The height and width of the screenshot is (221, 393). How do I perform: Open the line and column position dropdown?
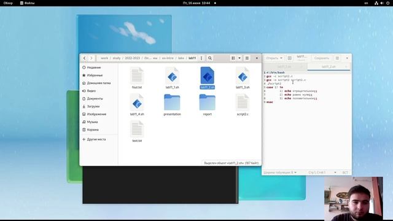point(322,173)
